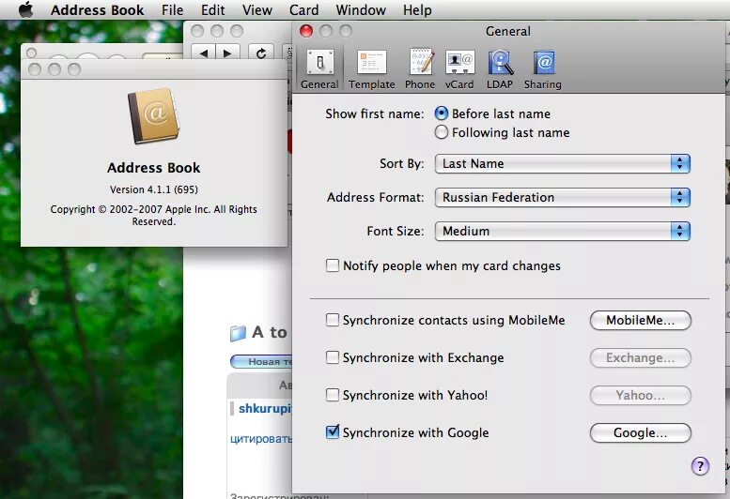The width and height of the screenshot is (730, 499).
Task: Open the Edit menu
Action: pyautogui.click(x=212, y=9)
